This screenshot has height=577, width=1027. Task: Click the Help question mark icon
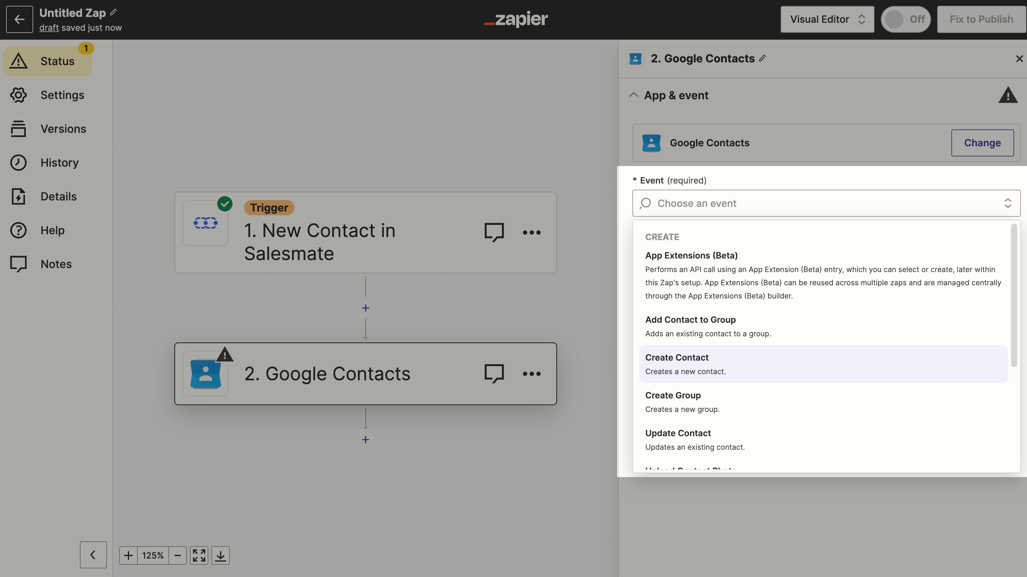tap(18, 230)
